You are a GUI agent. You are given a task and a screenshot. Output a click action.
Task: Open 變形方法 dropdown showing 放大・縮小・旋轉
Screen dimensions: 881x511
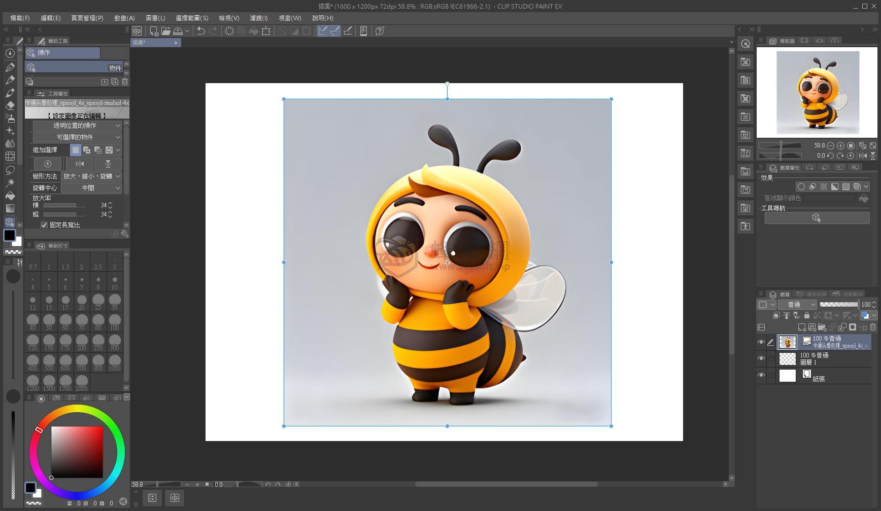(91, 176)
